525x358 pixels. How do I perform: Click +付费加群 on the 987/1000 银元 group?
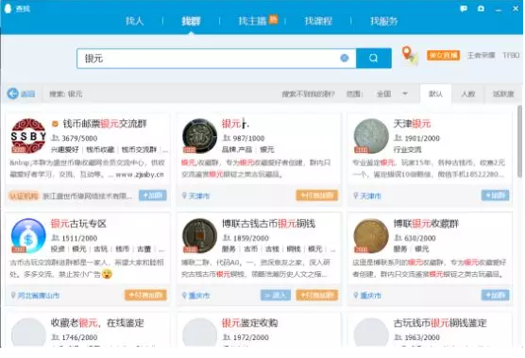pos(316,196)
